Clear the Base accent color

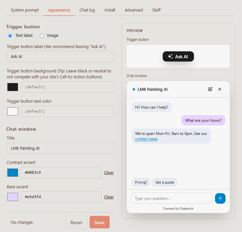109,197
